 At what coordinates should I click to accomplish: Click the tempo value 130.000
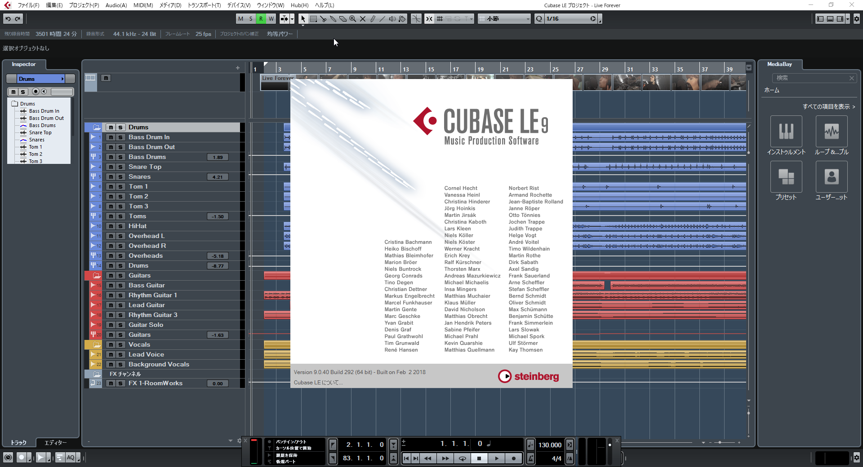[550, 445]
